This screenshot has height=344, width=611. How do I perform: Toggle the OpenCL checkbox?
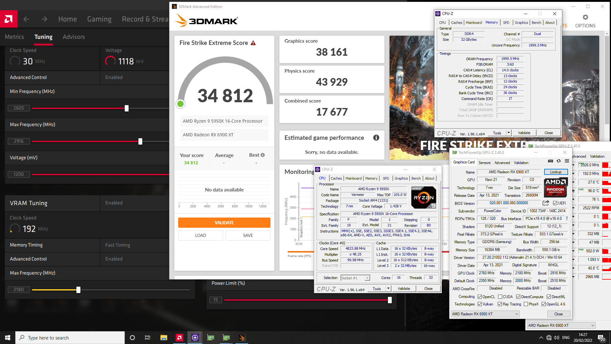480,297
